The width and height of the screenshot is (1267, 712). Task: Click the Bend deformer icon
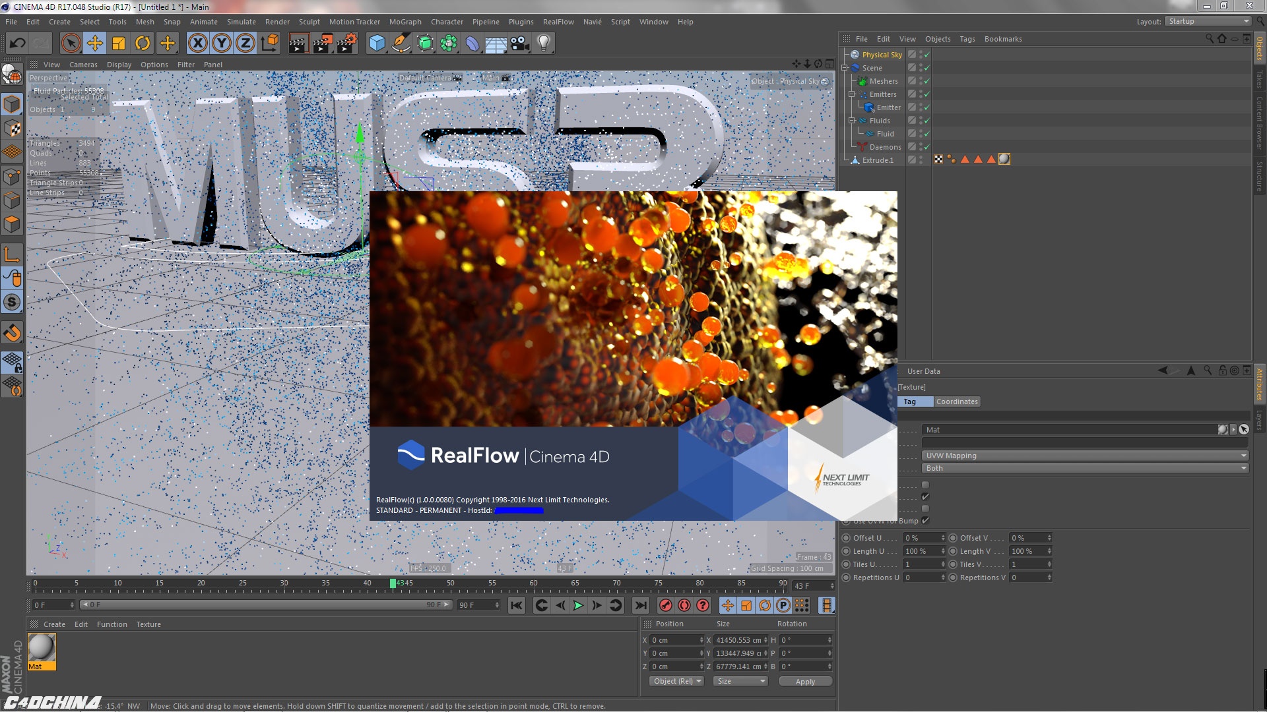[472, 44]
